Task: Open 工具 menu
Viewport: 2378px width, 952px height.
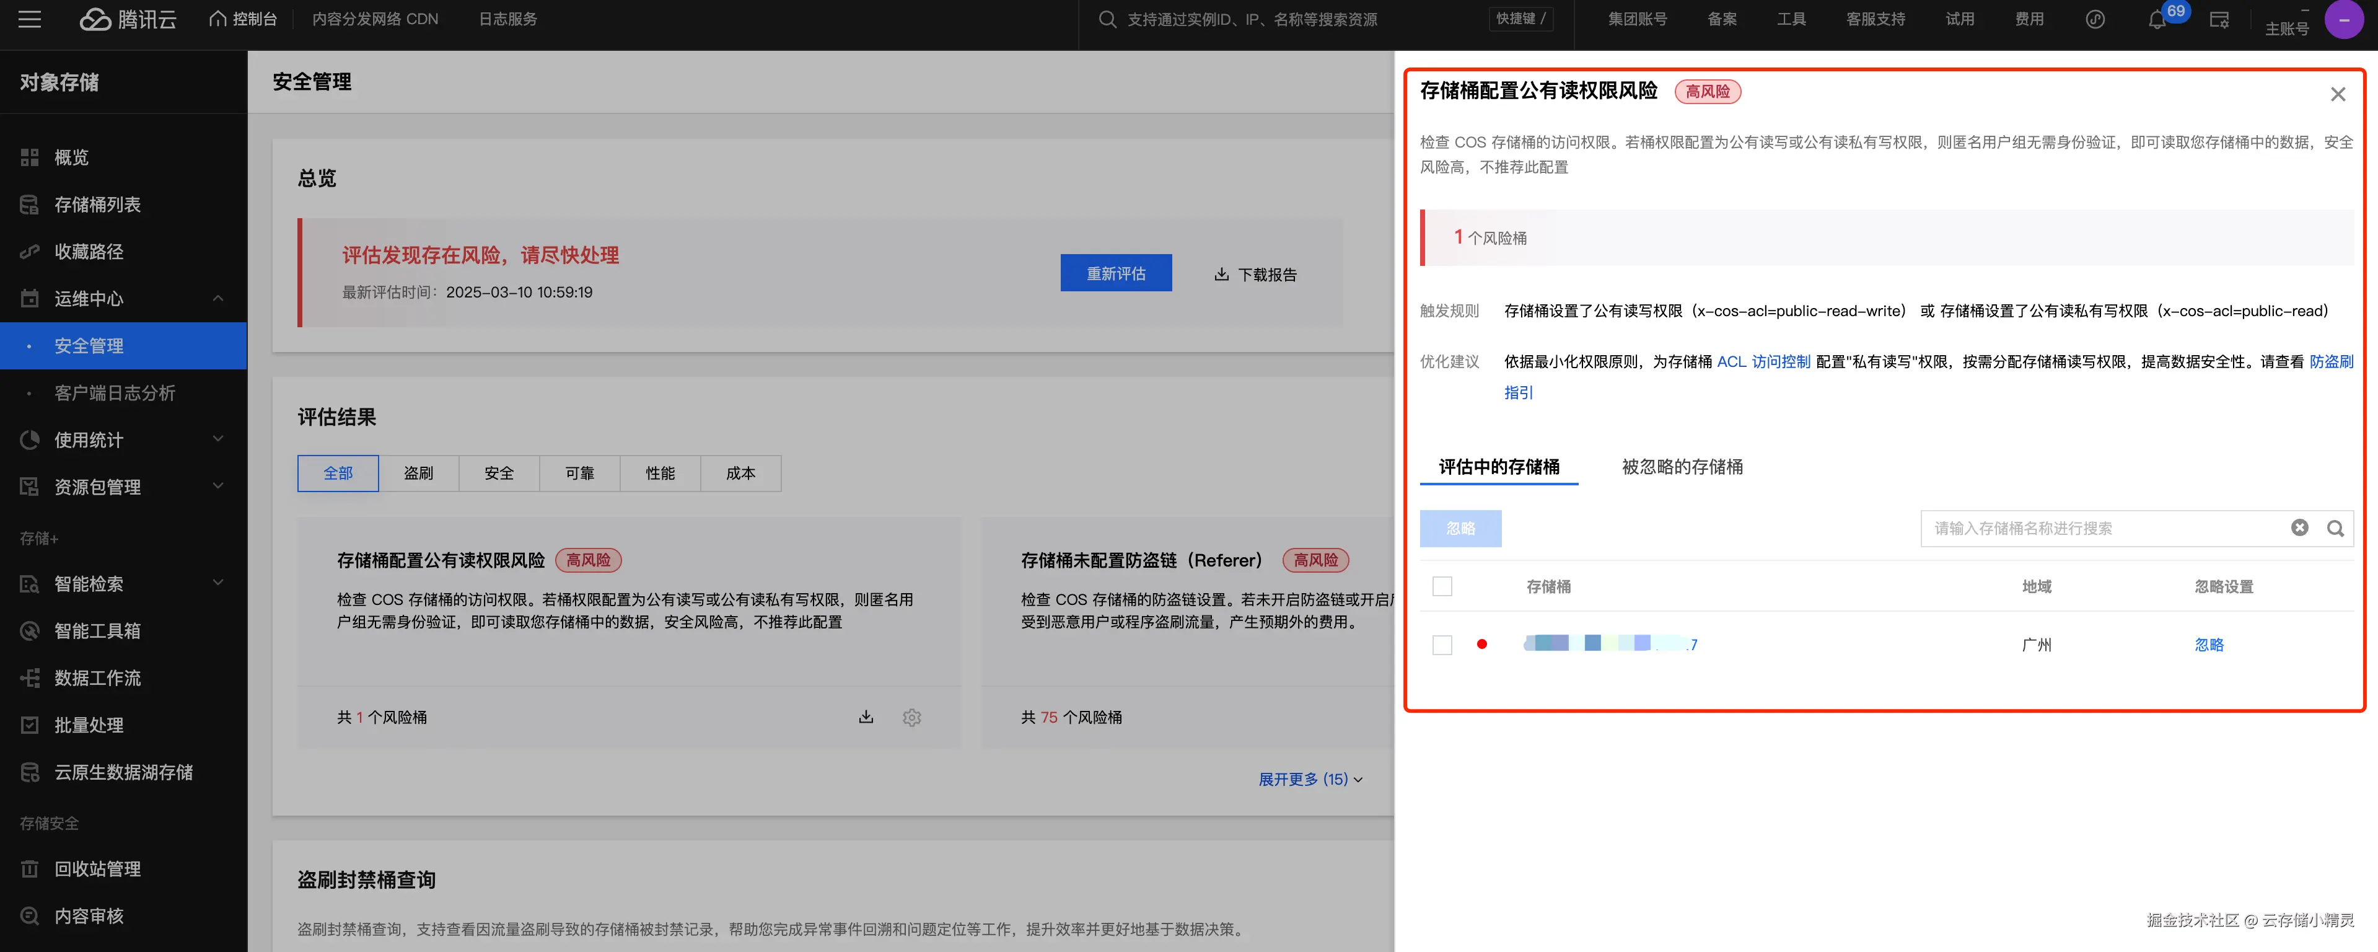Action: (1791, 19)
